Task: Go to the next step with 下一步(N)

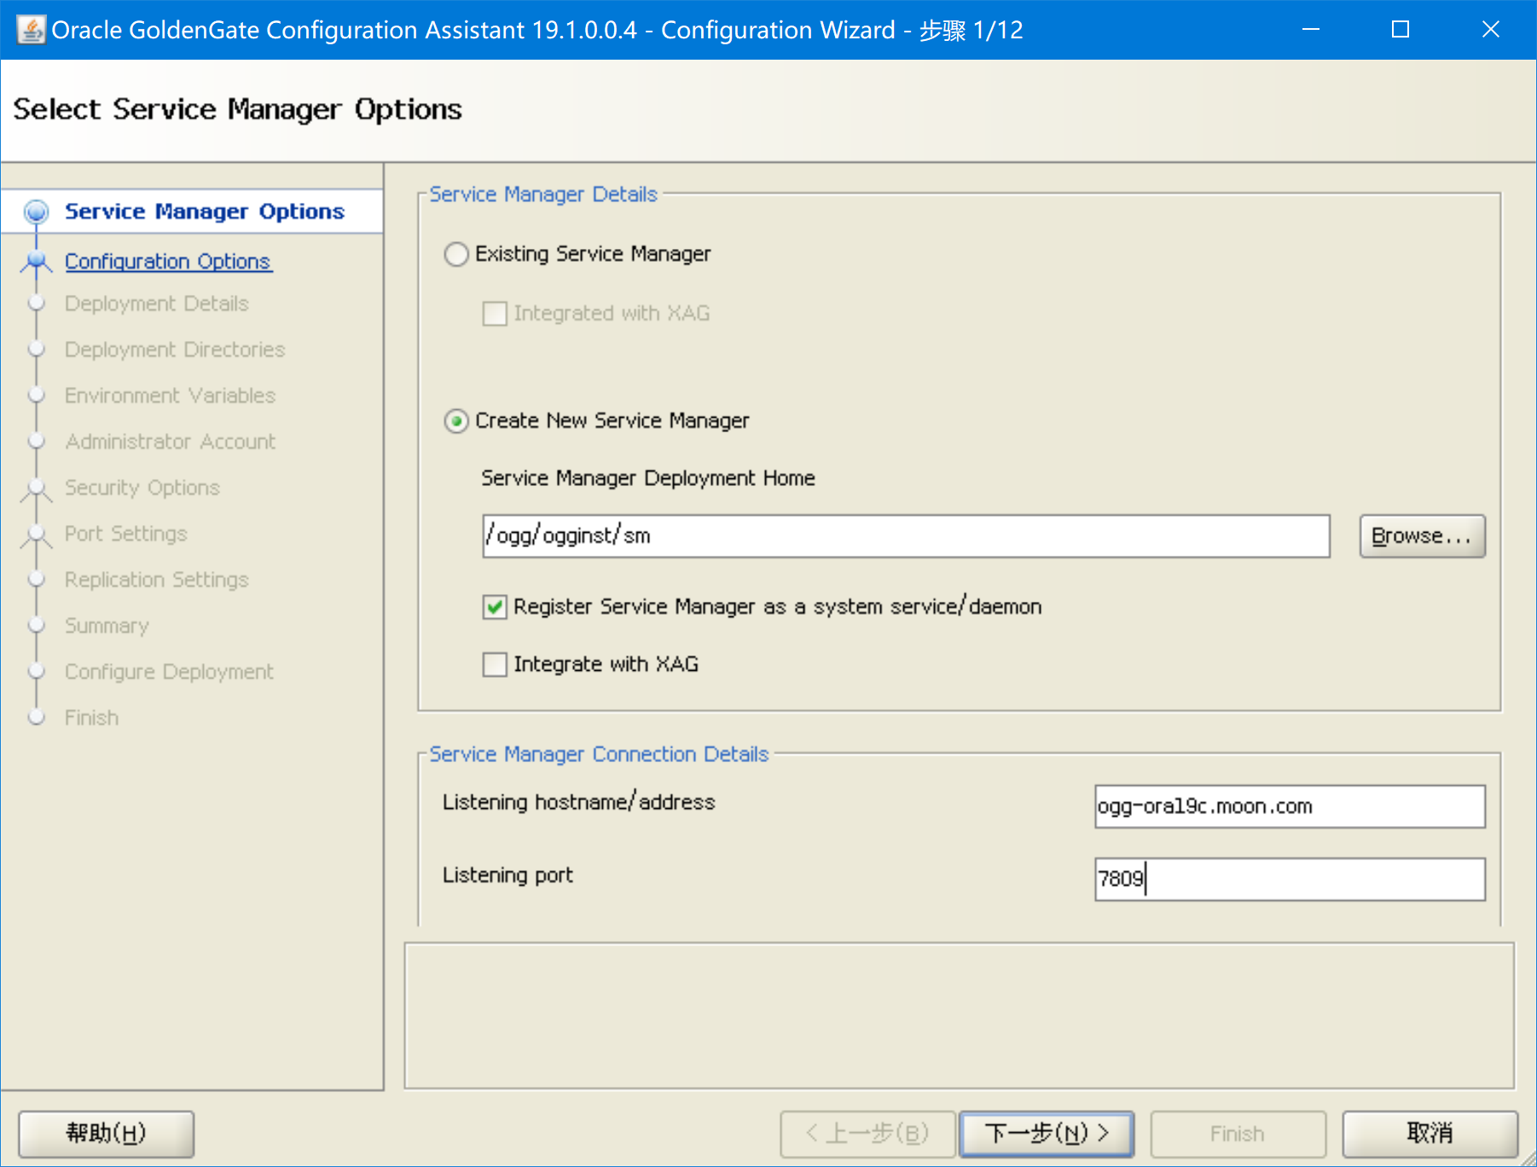Action: tap(1047, 1134)
